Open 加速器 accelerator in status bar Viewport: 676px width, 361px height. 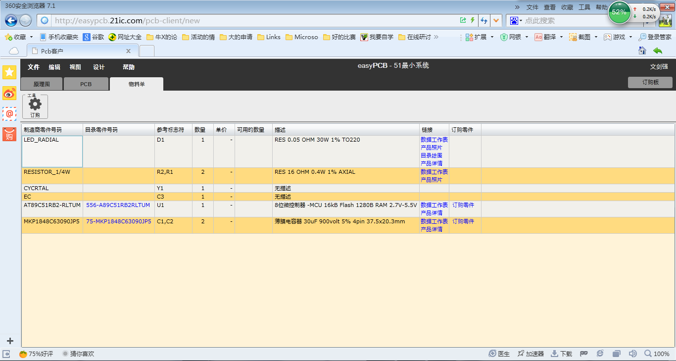[x=531, y=354]
